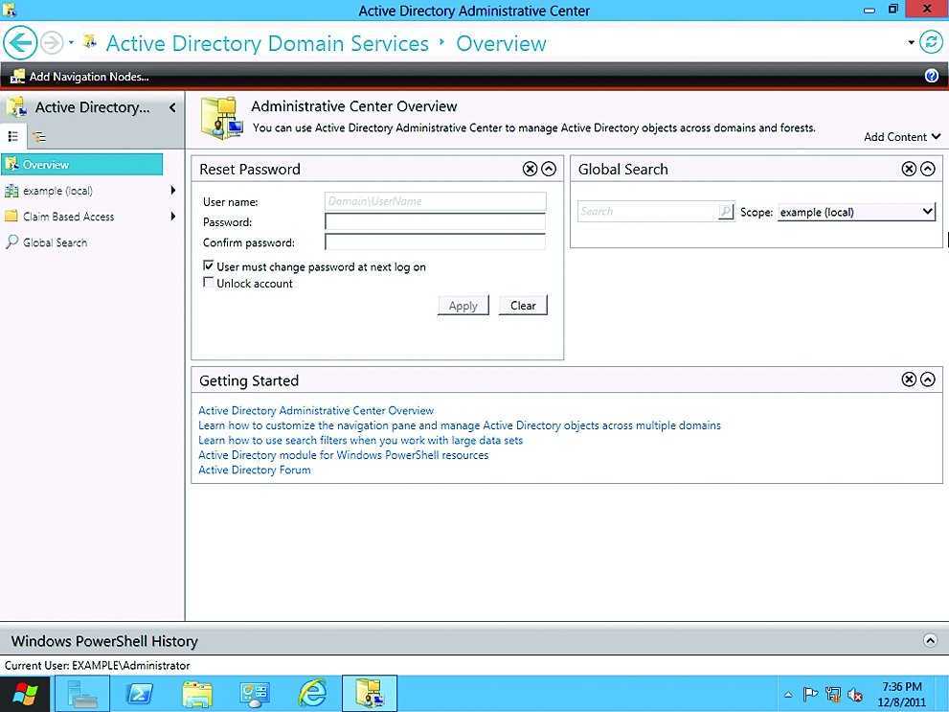Image resolution: width=949 pixels, height=712 pixels.
Task: Click the back navigation arrow button
Action: [20, 43]
